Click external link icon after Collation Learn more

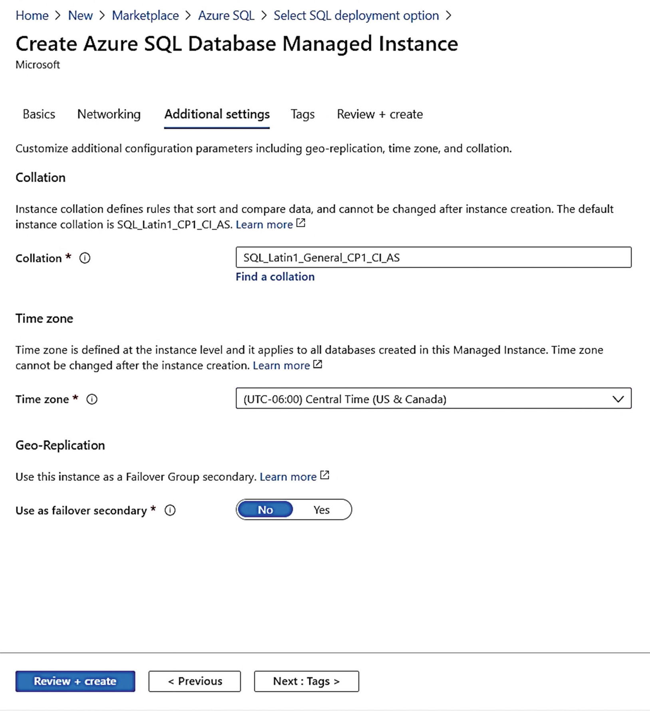(x=301, y=223)
